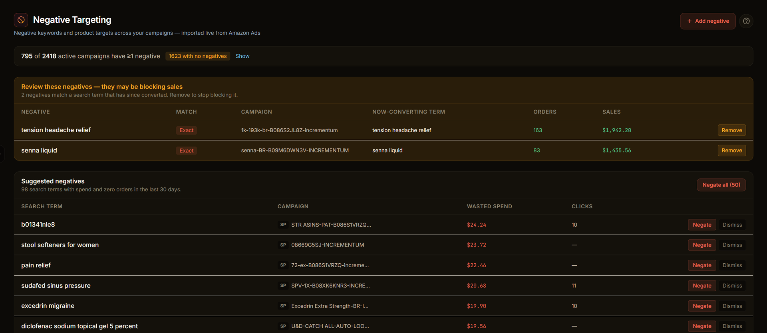
Task: Click the SP badge for STR ASINS-PAT campaign
Action: coord(283,225)
